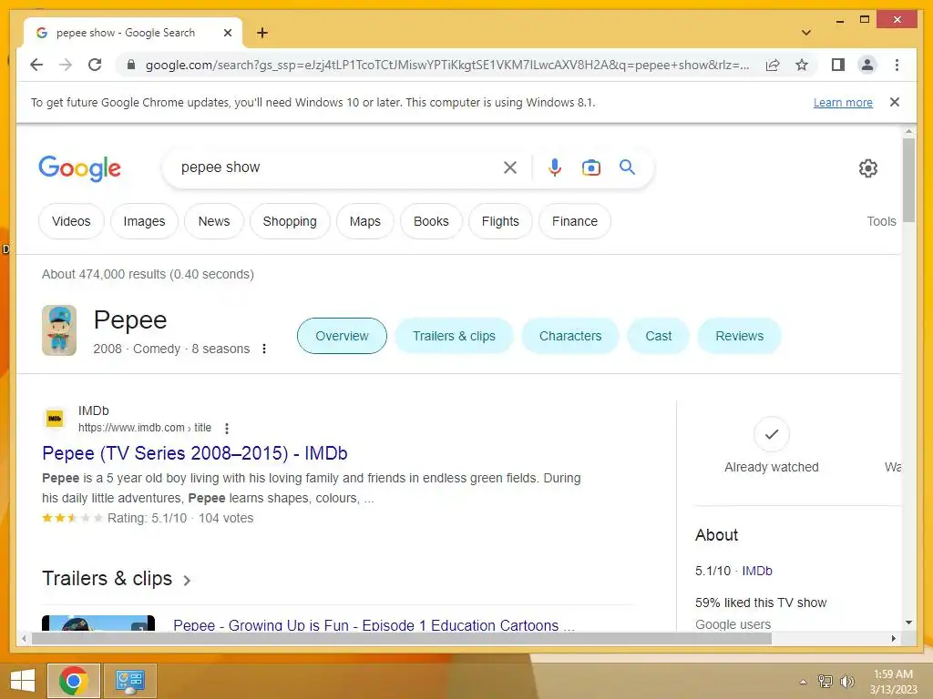Image resolution: width=933 pixels, height=699 pixels.
Task: Focus the search field with pepee show
Action: pos(336,167)
